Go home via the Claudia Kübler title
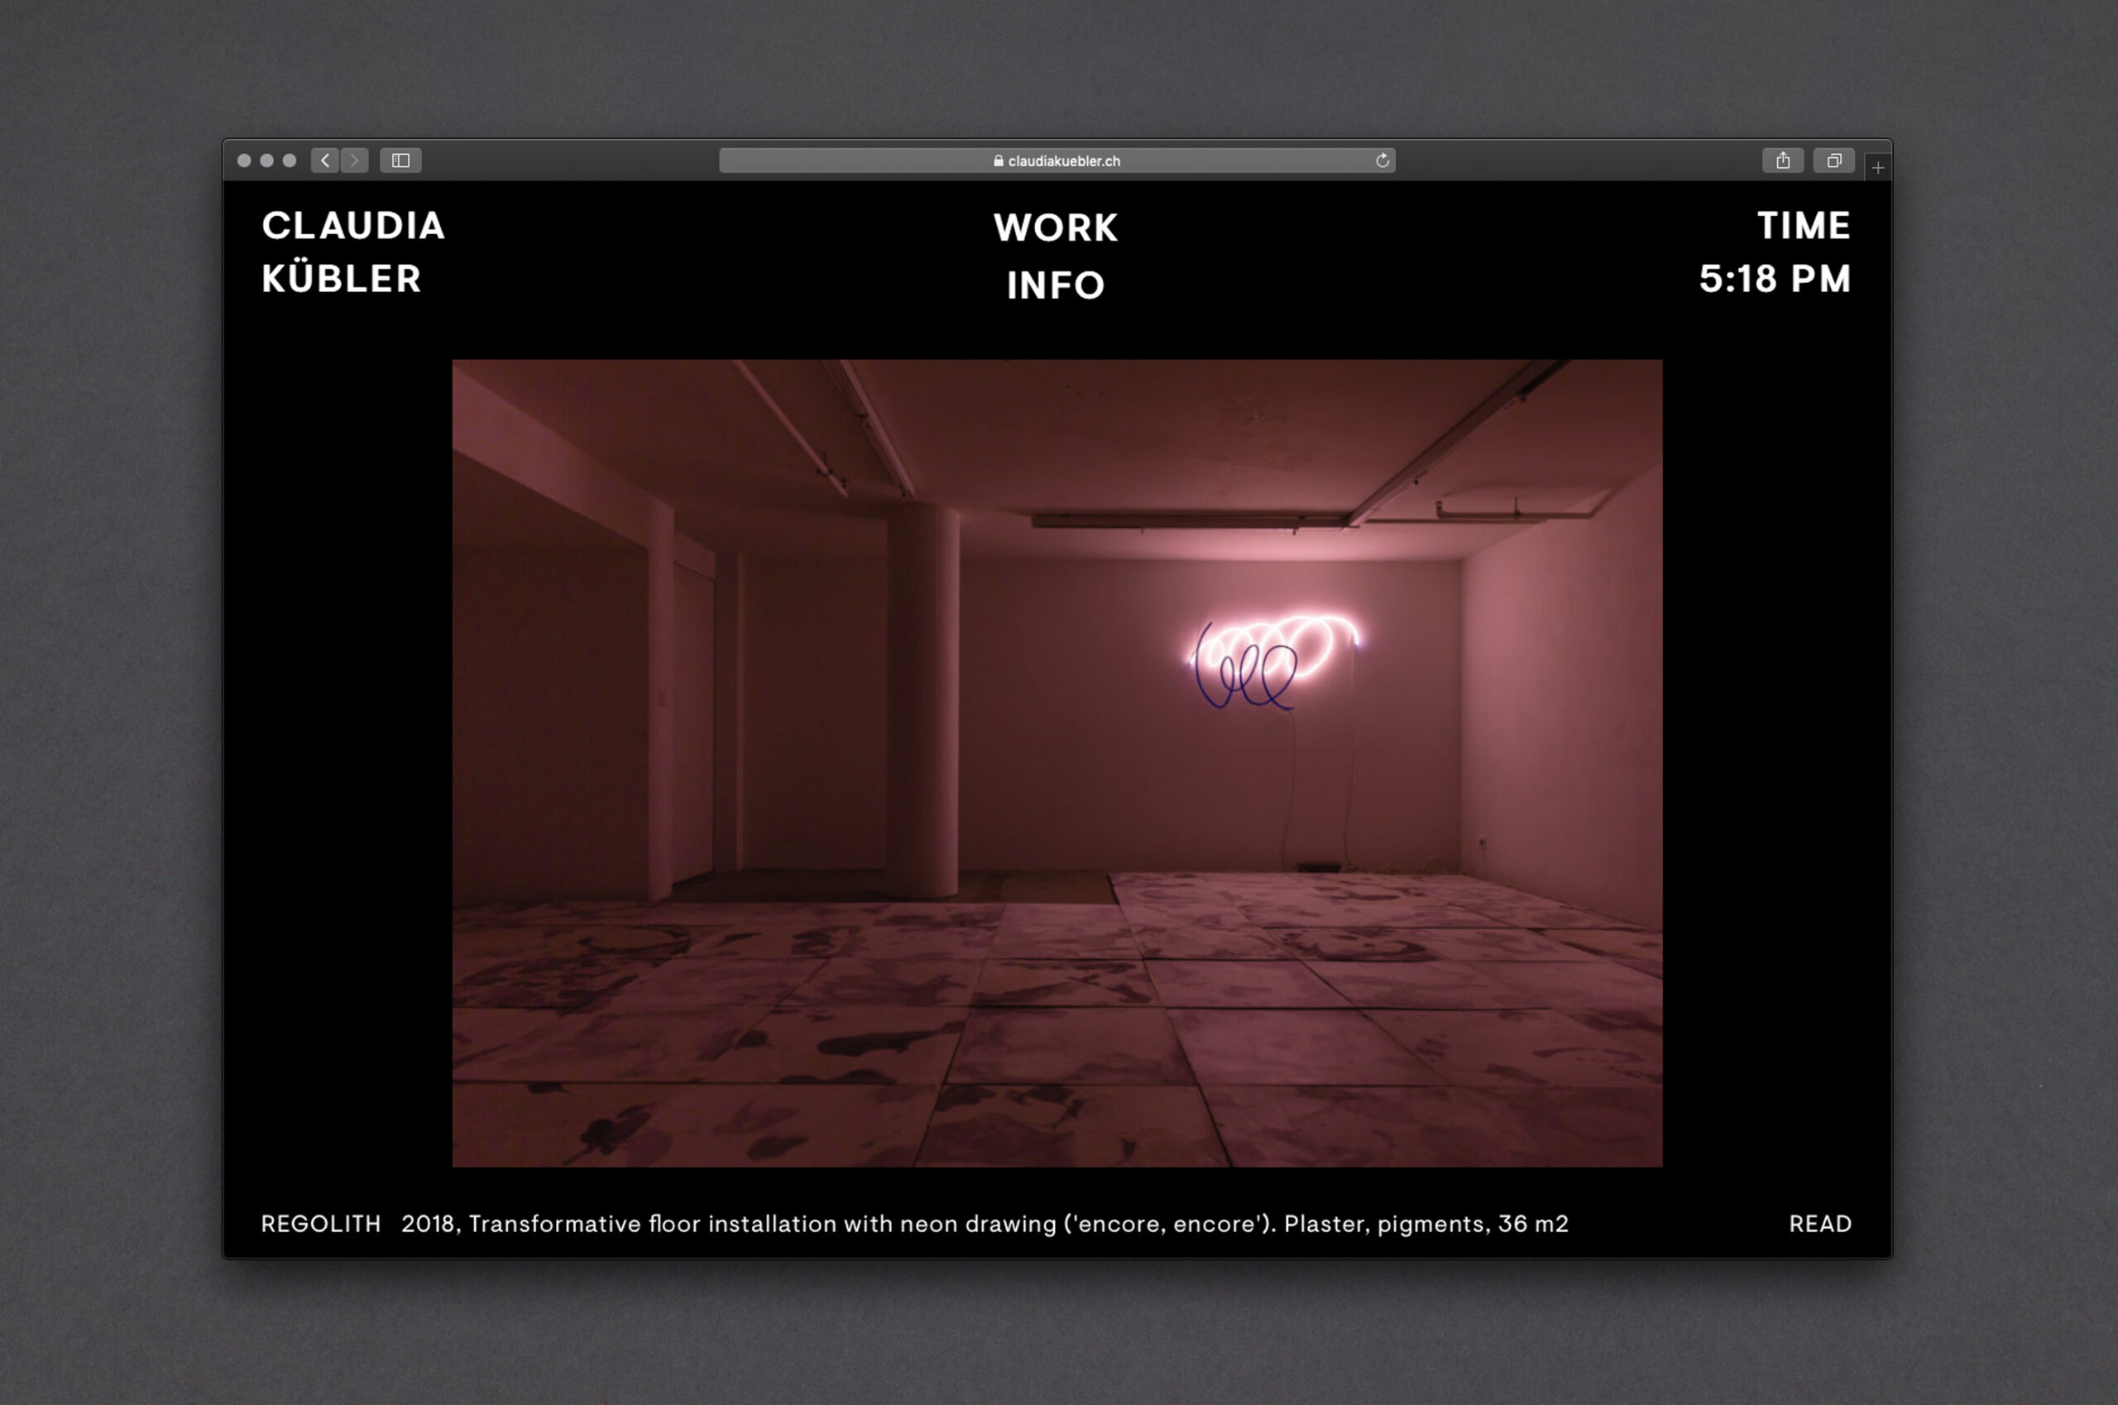Screen dimensions: 2118x1405 pos(353,252)
